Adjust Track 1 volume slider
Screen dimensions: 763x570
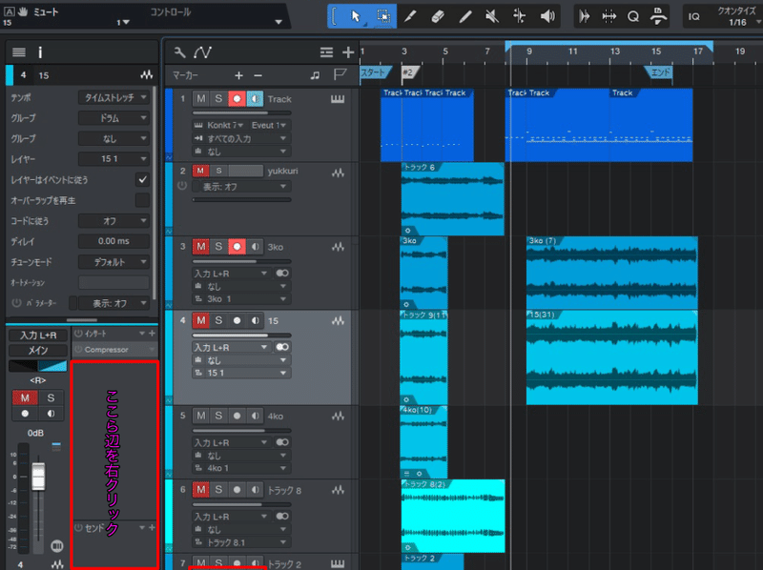point(242,113)
